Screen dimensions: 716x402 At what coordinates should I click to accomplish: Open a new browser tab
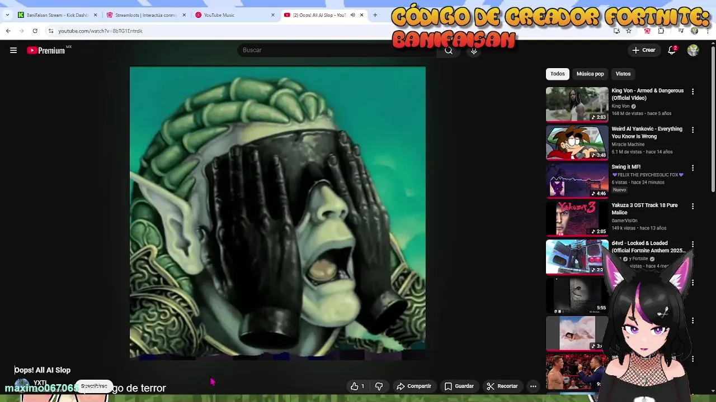(375, 15)
